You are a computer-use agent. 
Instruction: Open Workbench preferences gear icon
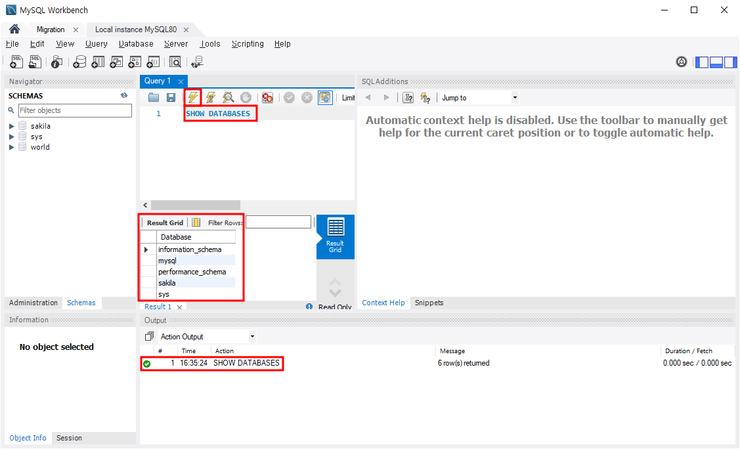point(682,62)
